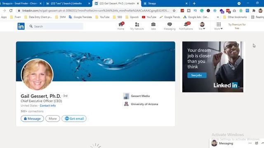
Task: Open the Extensions puzzle icon
Action: tap(254, 11)
